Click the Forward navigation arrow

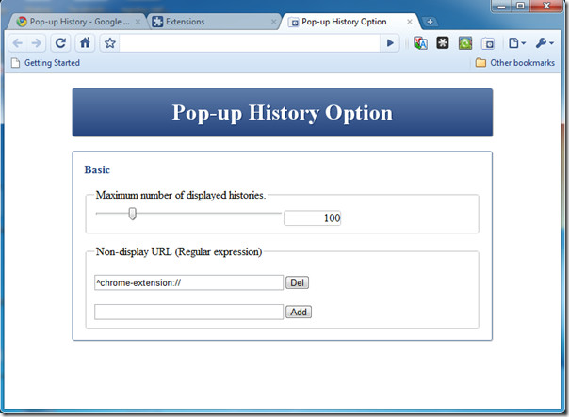coord(37,43)
